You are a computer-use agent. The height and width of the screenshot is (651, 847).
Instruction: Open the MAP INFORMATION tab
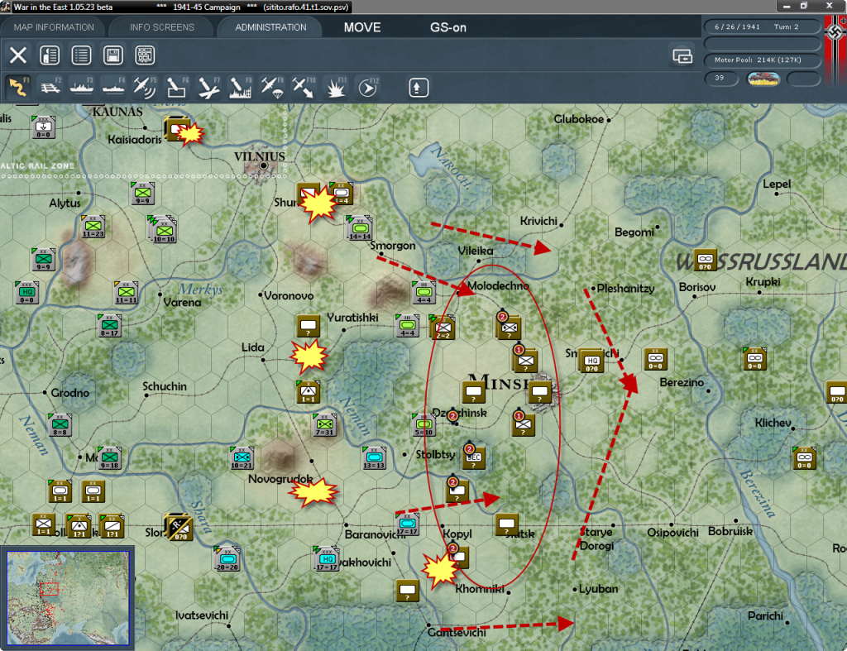tap(54, 27)
